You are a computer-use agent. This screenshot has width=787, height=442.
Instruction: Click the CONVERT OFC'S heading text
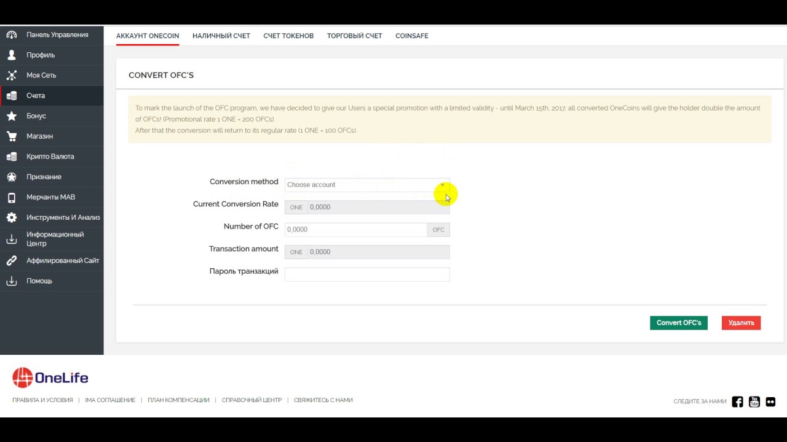(x=161, y=75)
